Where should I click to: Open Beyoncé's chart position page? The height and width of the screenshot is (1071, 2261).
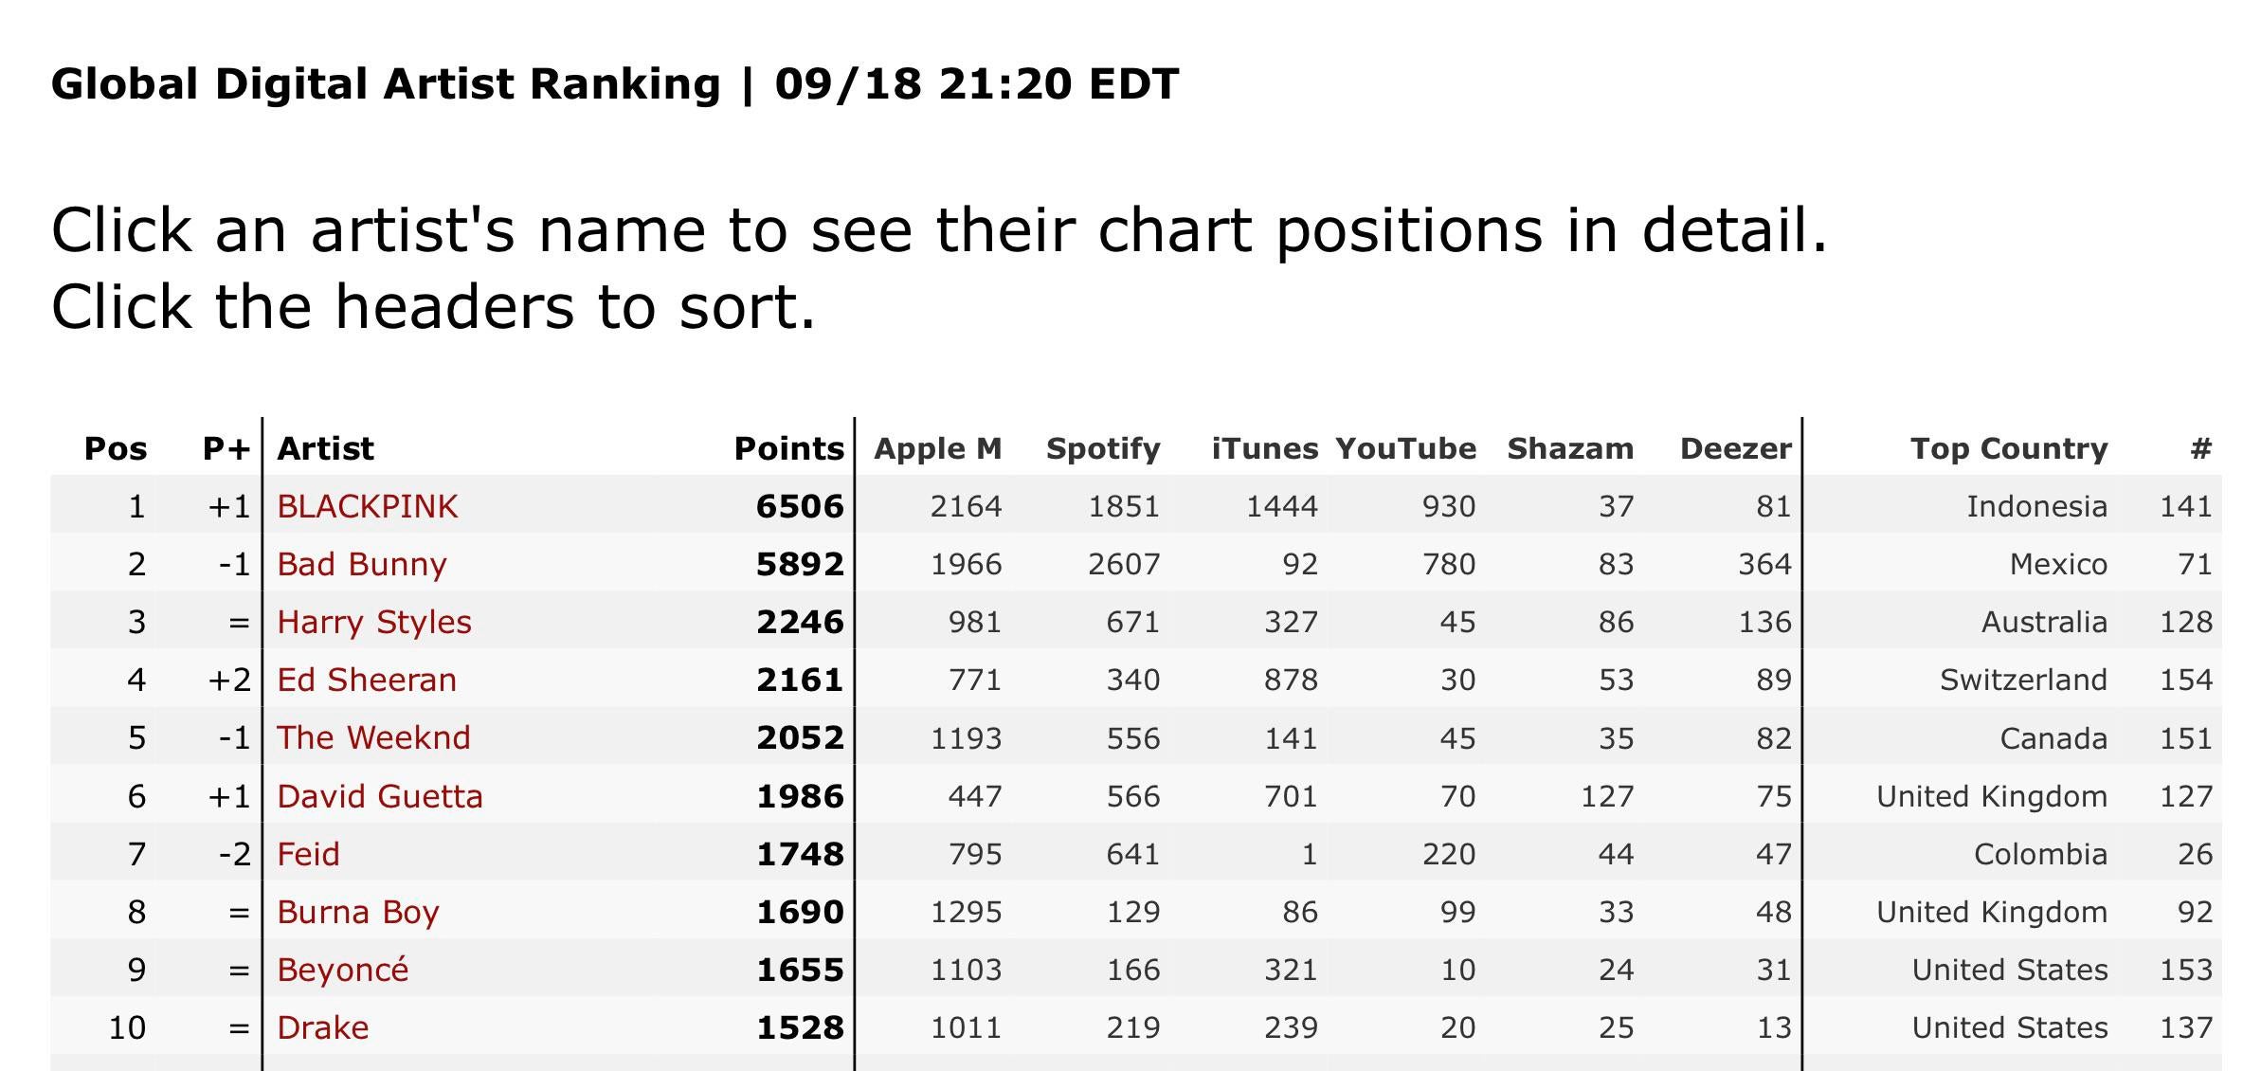point(342,970)
